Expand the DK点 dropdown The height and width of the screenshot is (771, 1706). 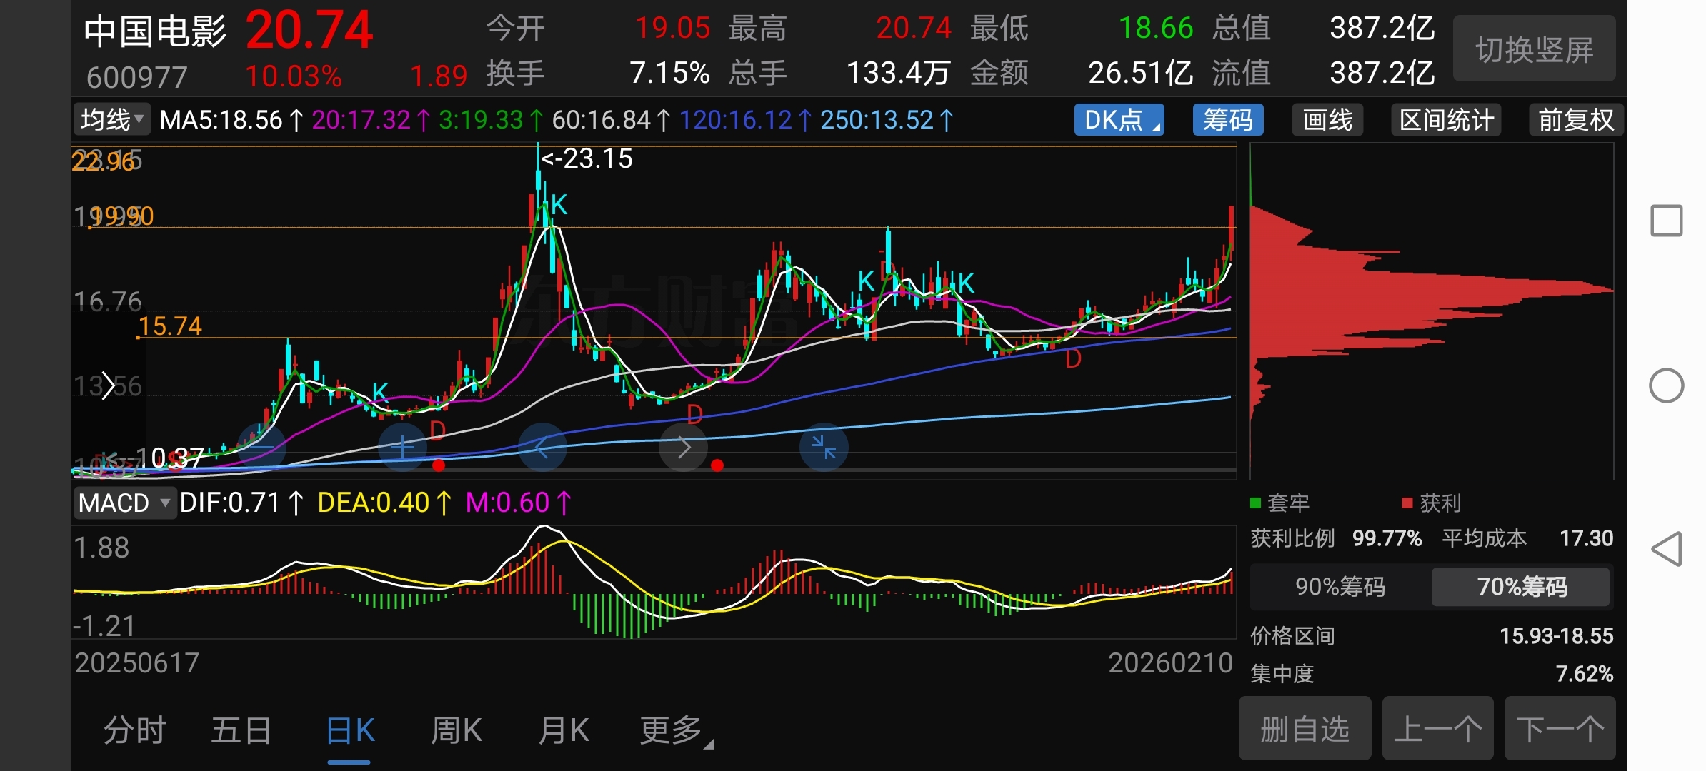pos(1119,120)
